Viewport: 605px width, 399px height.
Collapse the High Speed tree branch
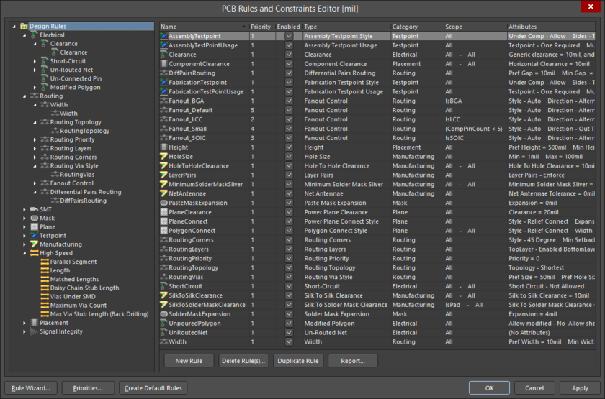pos(24,253)
